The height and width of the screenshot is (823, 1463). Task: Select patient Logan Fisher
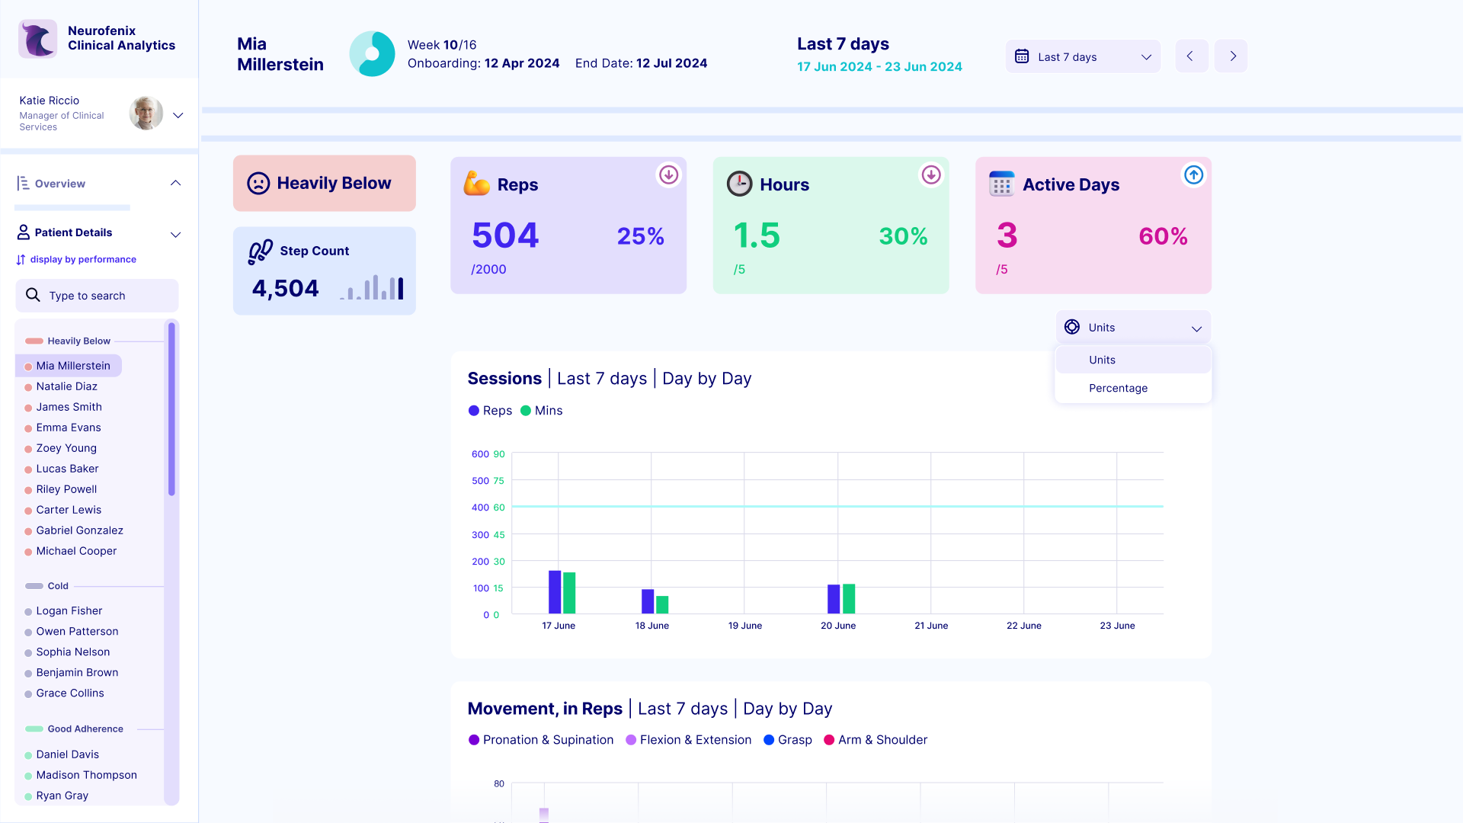click(x=69, y=611)
